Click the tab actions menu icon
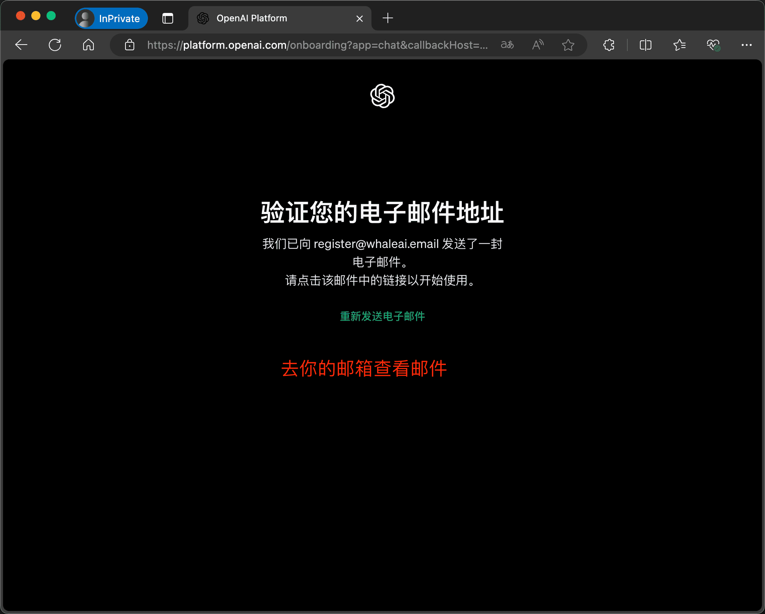 point(167,18)
